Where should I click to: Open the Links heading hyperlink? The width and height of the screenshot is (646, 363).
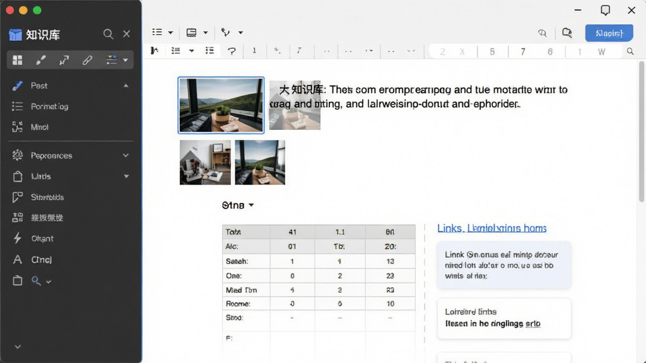pyautogui.click(x=492, y=228)
